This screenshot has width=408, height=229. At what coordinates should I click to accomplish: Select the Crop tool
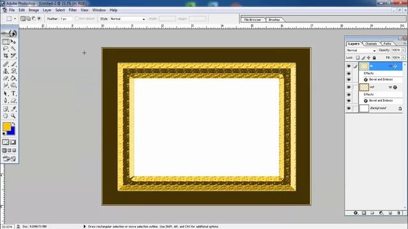click(6, 55)
